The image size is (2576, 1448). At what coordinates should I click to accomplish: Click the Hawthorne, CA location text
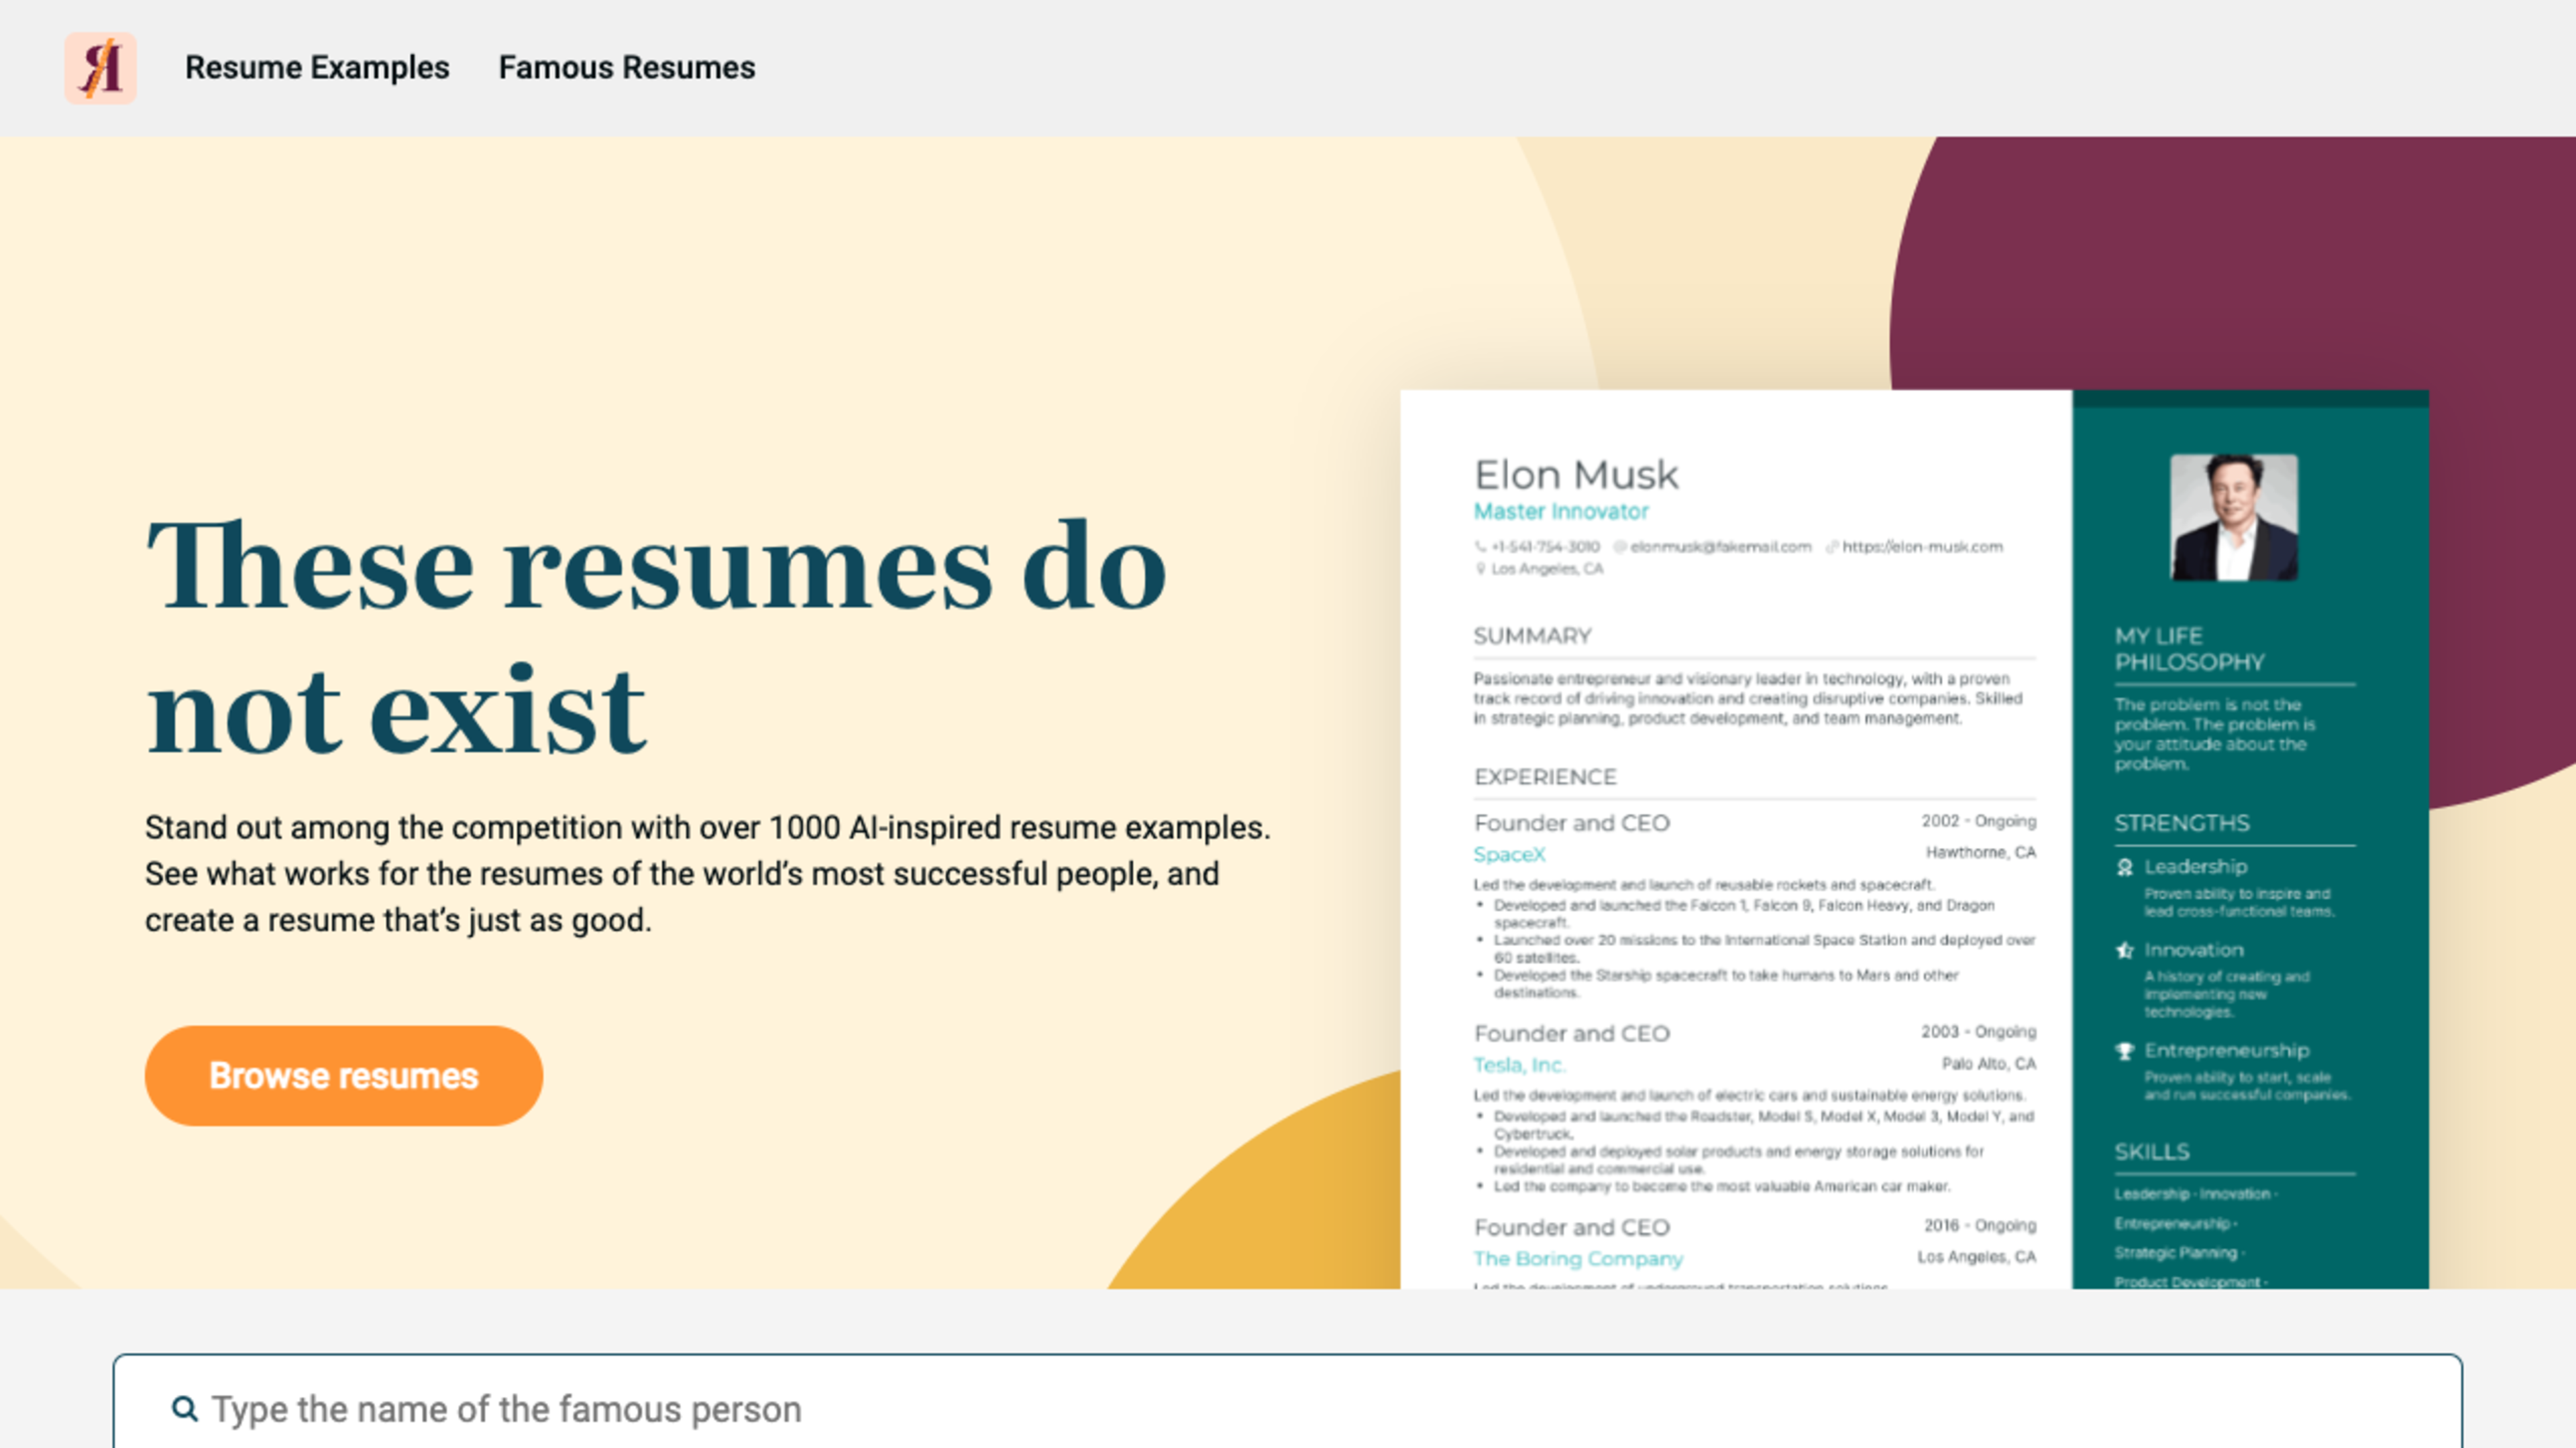click(x=1980, y=853)
